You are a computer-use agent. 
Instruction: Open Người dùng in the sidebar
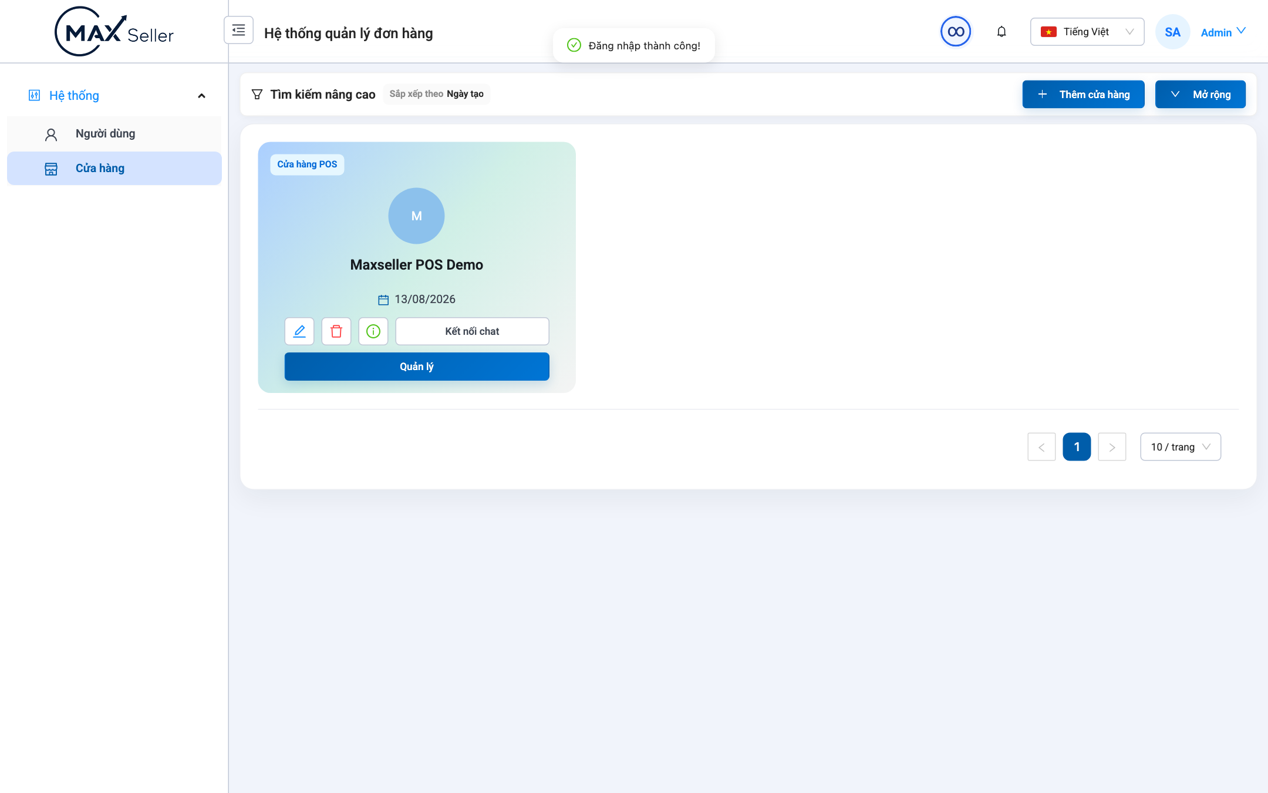pyautogui.click(x=114, y=134)
